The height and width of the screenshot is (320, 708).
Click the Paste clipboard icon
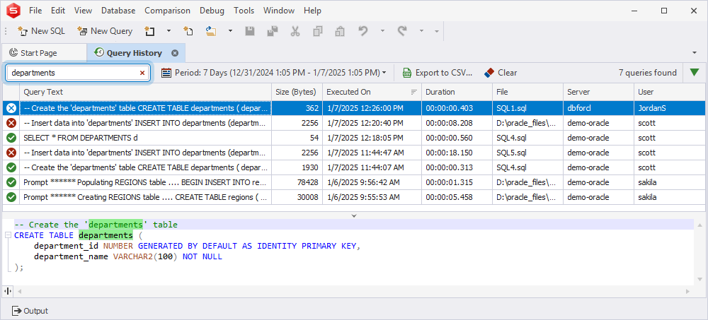point(340,31)
